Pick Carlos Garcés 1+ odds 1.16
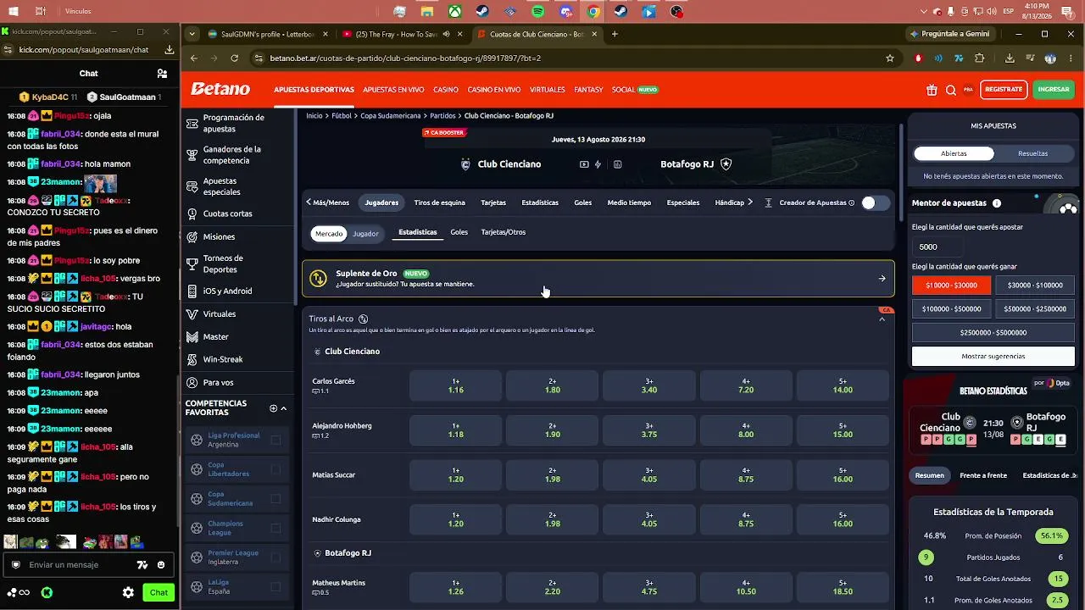 [x=456, y=385]
